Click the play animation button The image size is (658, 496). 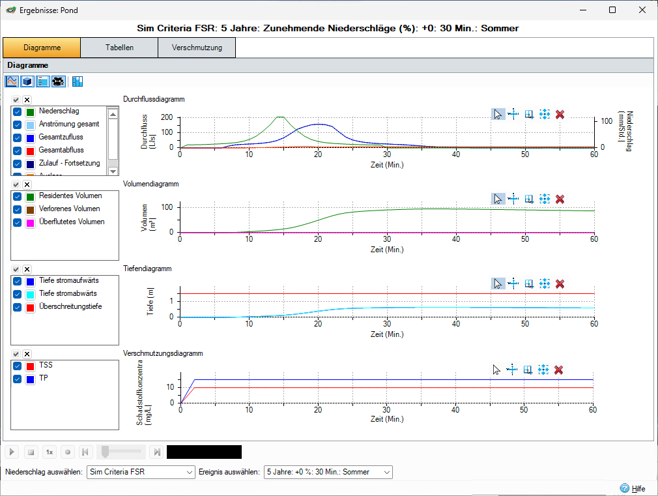pos(12,452)
